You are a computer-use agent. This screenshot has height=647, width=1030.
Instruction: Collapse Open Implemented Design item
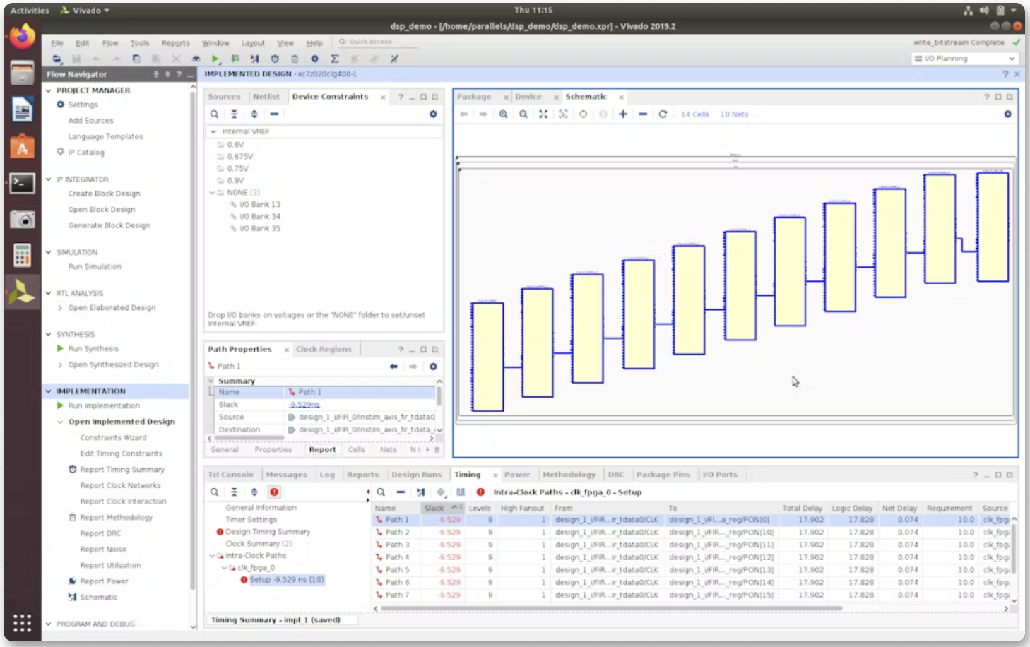(60, 422)
